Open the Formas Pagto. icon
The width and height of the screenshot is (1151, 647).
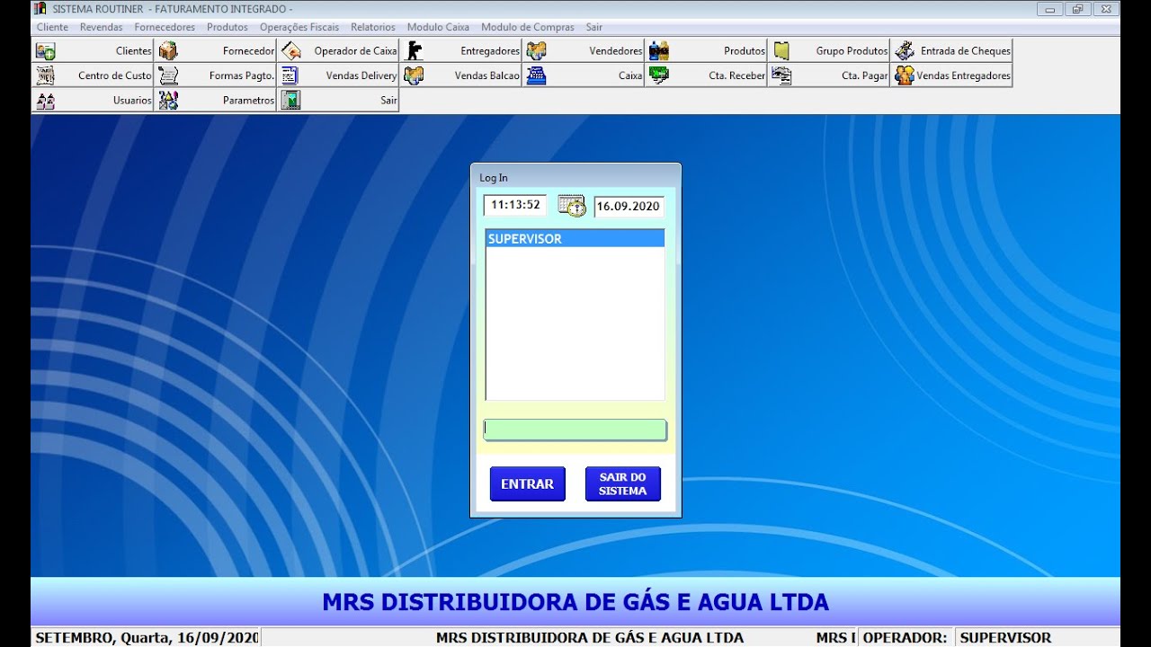point(168,75)
